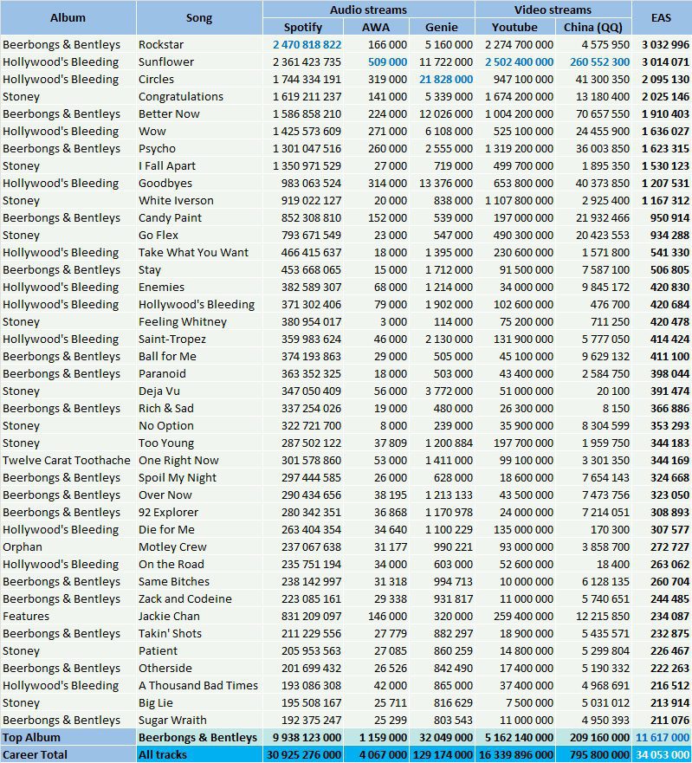The height and width of the screenshot is (763, 692).
Task: Click the Paranoid song cell
Action: pos(199,374)
